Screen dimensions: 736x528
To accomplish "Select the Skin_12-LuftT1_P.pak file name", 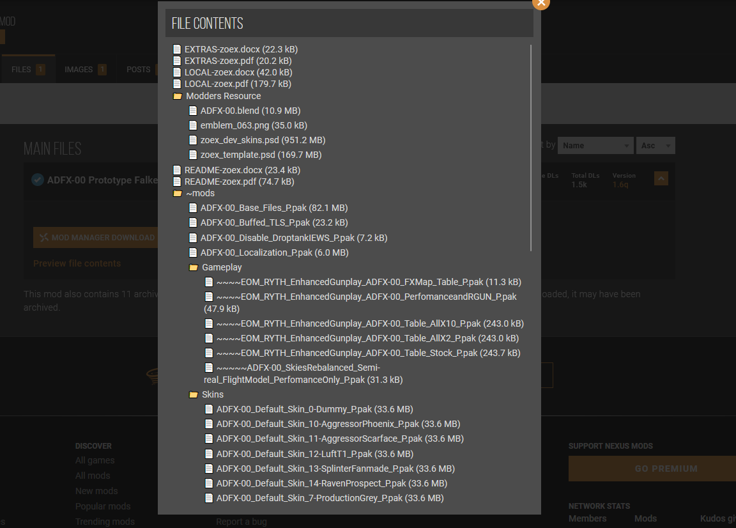I will click(x=314, y=454).
